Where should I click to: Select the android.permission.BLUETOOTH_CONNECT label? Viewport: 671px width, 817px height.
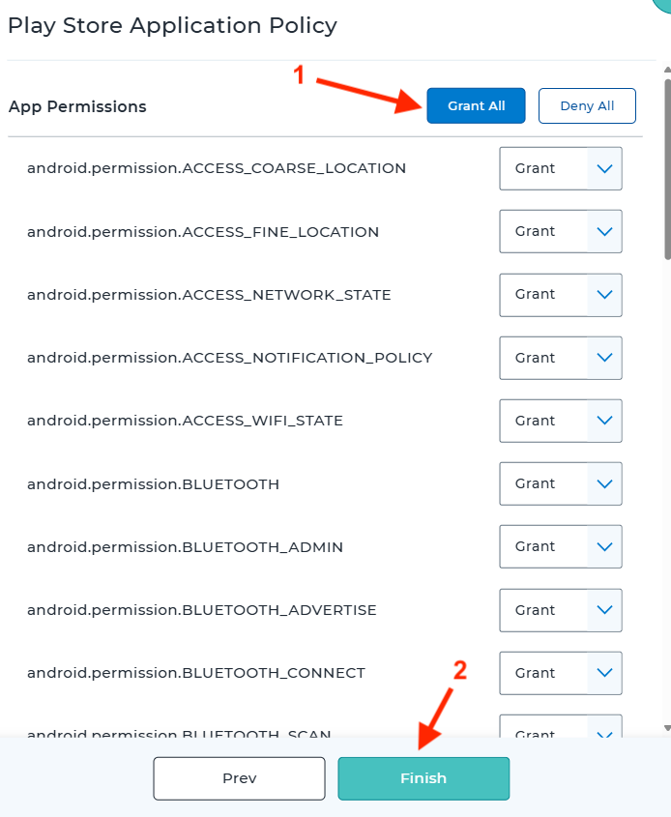(196, 673)
